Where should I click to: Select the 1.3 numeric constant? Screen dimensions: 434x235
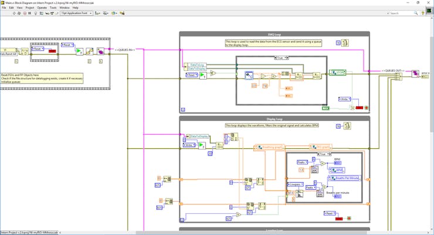pyautogui.click(x=301, y=170)
